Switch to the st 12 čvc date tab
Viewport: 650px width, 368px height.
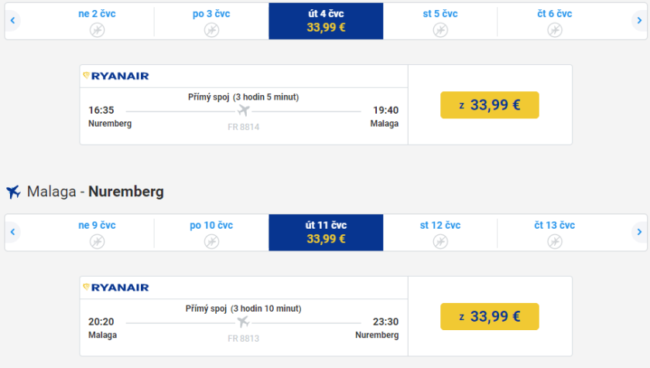pyautogui.click(x=440, y=232)
